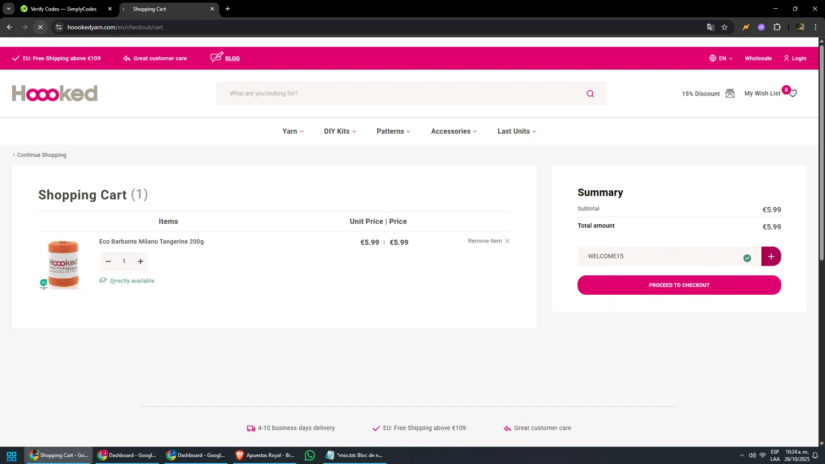Stop page loading in browser toolbar
The width and height of the screenshot is (825, 464).
[x=40, y=27]
